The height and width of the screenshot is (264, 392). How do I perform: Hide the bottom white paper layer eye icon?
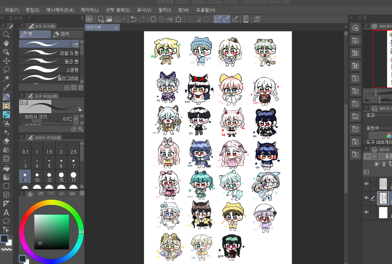tap(366, 212)
